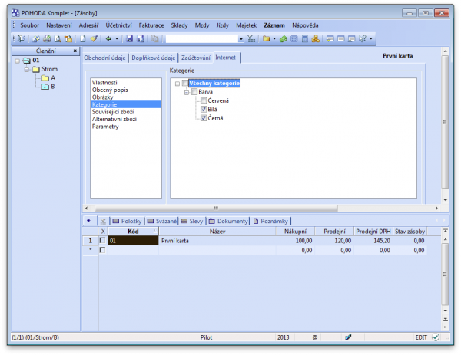Switch to the Zaúčtování tab
The height and width of the screenshot is (355, 461).
(196, 58)
